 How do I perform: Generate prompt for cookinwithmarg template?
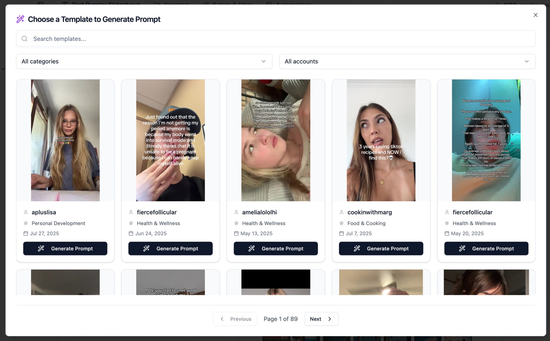coord(381,249)
